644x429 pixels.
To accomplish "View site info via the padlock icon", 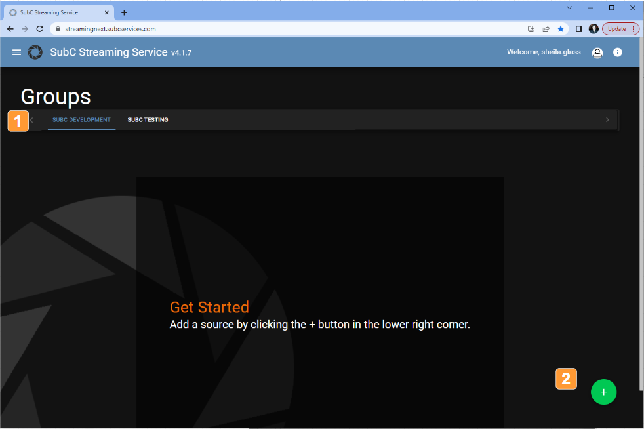I will coord(58,29).
